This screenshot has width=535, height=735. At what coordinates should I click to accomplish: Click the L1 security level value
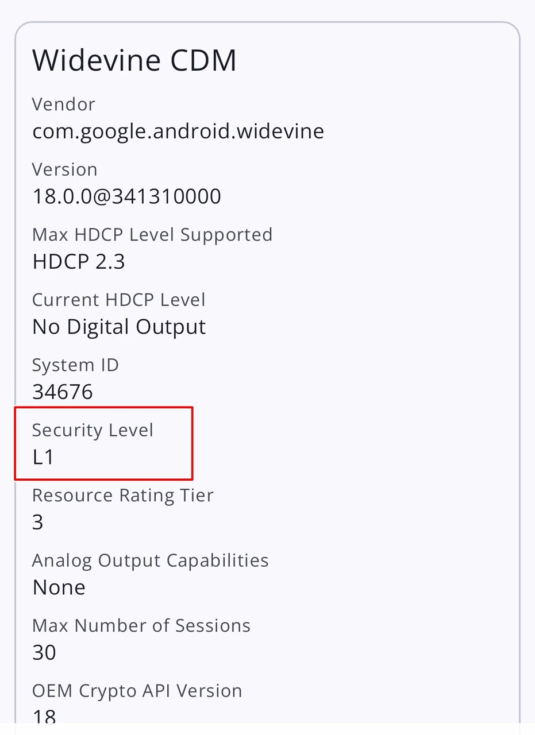(x=43, y=457)
